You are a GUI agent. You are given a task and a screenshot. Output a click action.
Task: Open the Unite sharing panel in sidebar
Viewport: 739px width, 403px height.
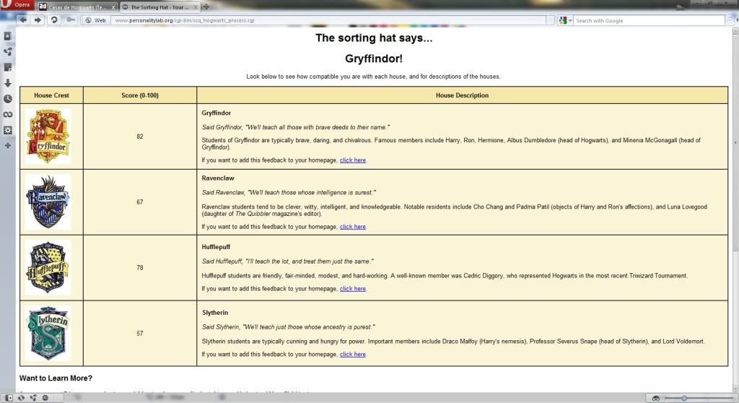click(7, 51)
